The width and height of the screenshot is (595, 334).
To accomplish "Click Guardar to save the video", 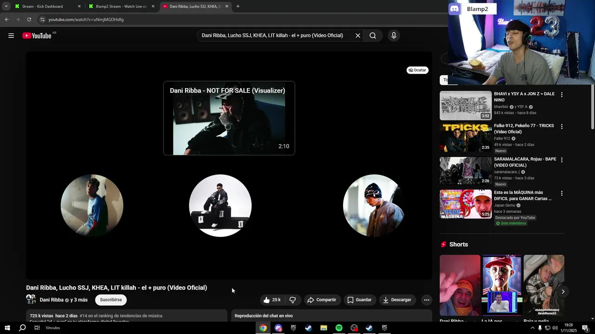I will 360,300.
